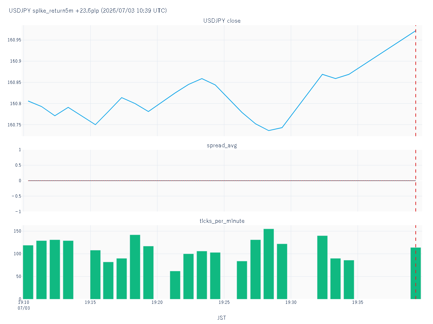The height and width of the screenshot is (324, 433).
Task: Click the 19:35 x-axis tick label
Action: pos(358,303)
